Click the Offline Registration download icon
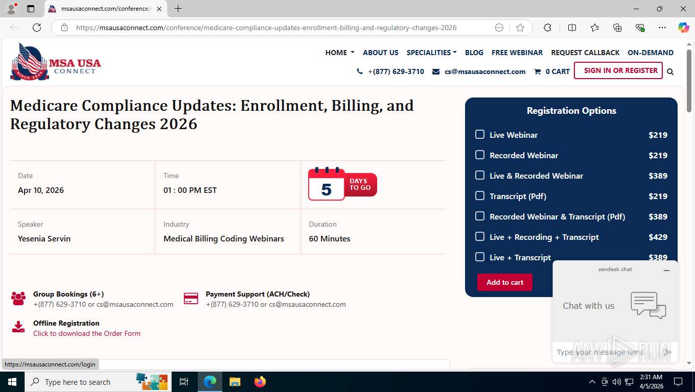695x392 pixels. 18,327
